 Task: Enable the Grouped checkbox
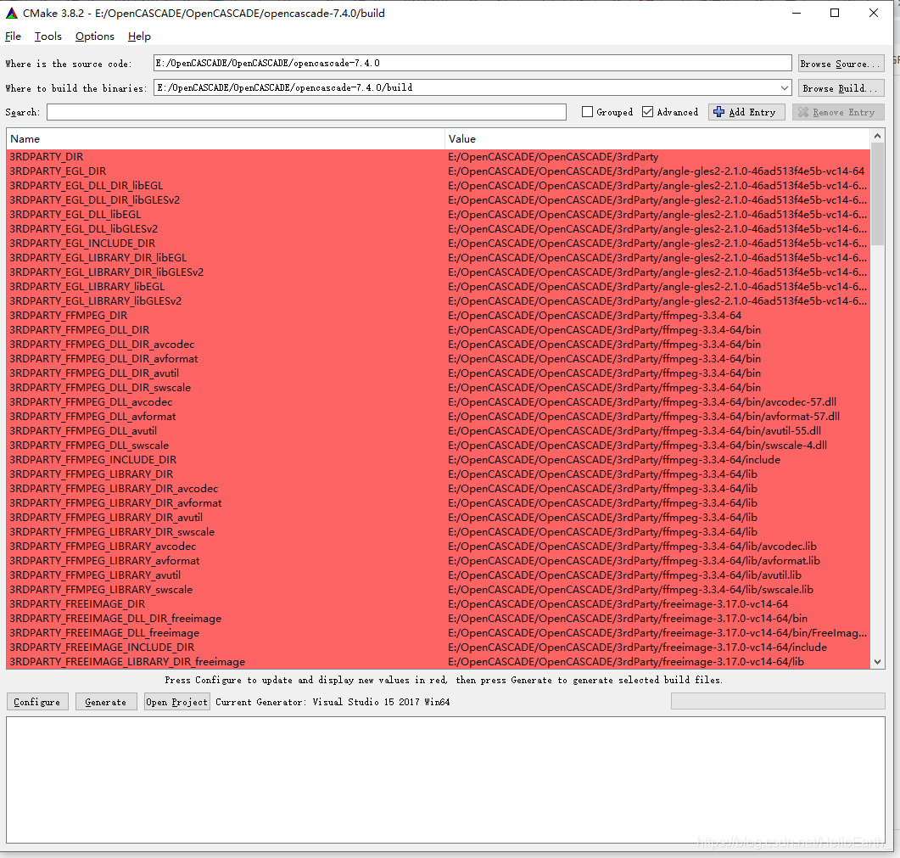(x=587, y=112)
